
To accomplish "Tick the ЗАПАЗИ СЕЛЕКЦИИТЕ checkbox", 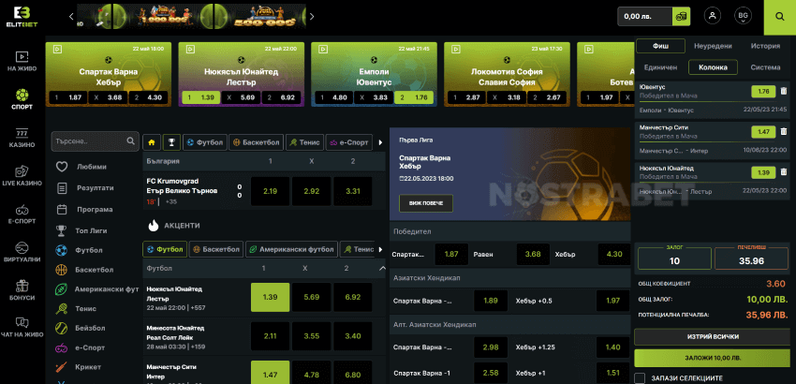I will point(640,377).
